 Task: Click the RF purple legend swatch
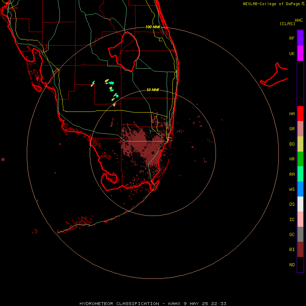pos(300,38)
